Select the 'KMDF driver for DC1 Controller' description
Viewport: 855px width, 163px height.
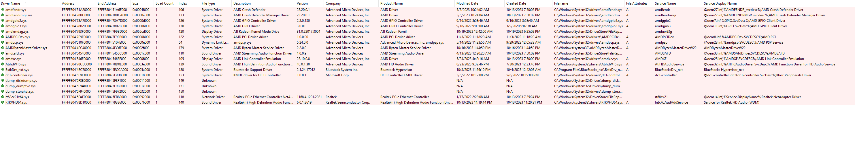tap(257, 75)
